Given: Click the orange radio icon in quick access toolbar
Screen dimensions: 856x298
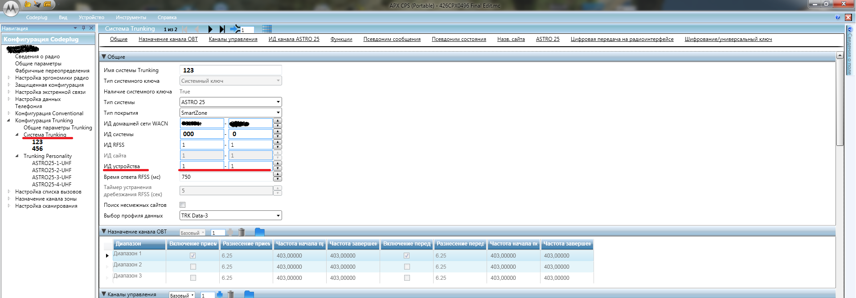Looking at the screenshot, I should tap(47, 4).
